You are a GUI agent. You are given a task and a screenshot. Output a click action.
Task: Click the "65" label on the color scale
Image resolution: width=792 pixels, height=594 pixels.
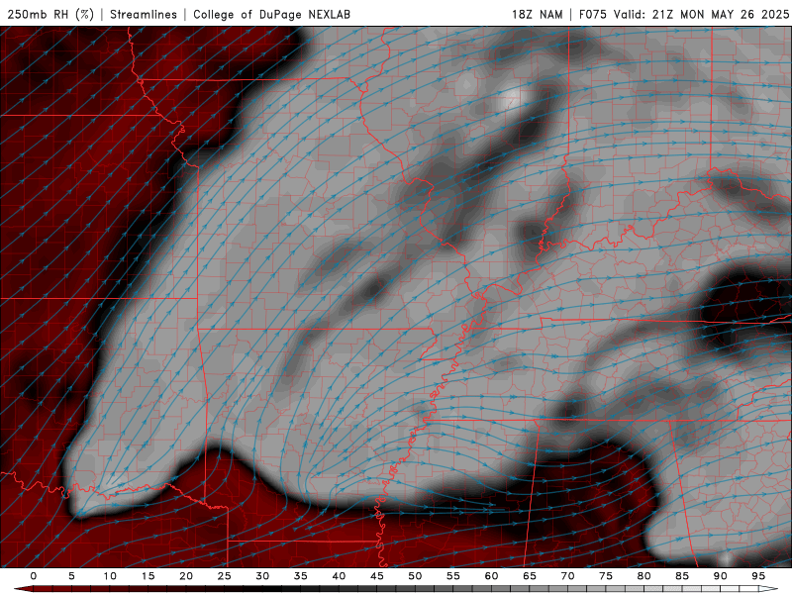(530, 576)
